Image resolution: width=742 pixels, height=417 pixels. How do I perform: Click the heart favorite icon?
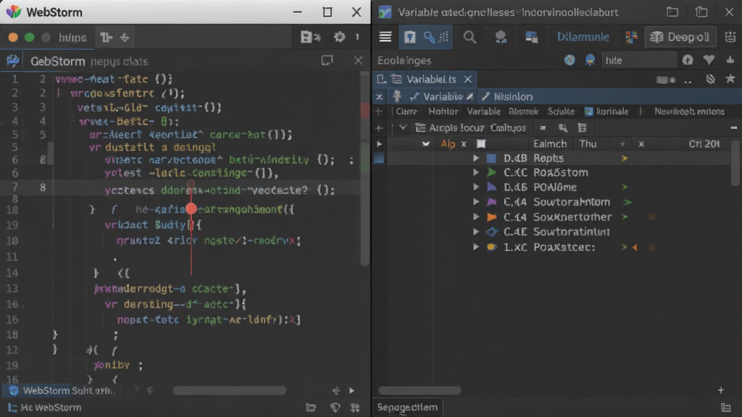(x=709, y=60)
